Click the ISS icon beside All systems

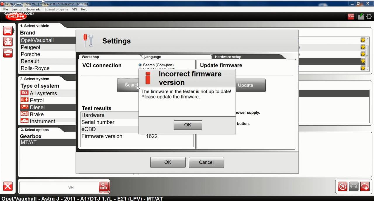click(x=25, y=93)
